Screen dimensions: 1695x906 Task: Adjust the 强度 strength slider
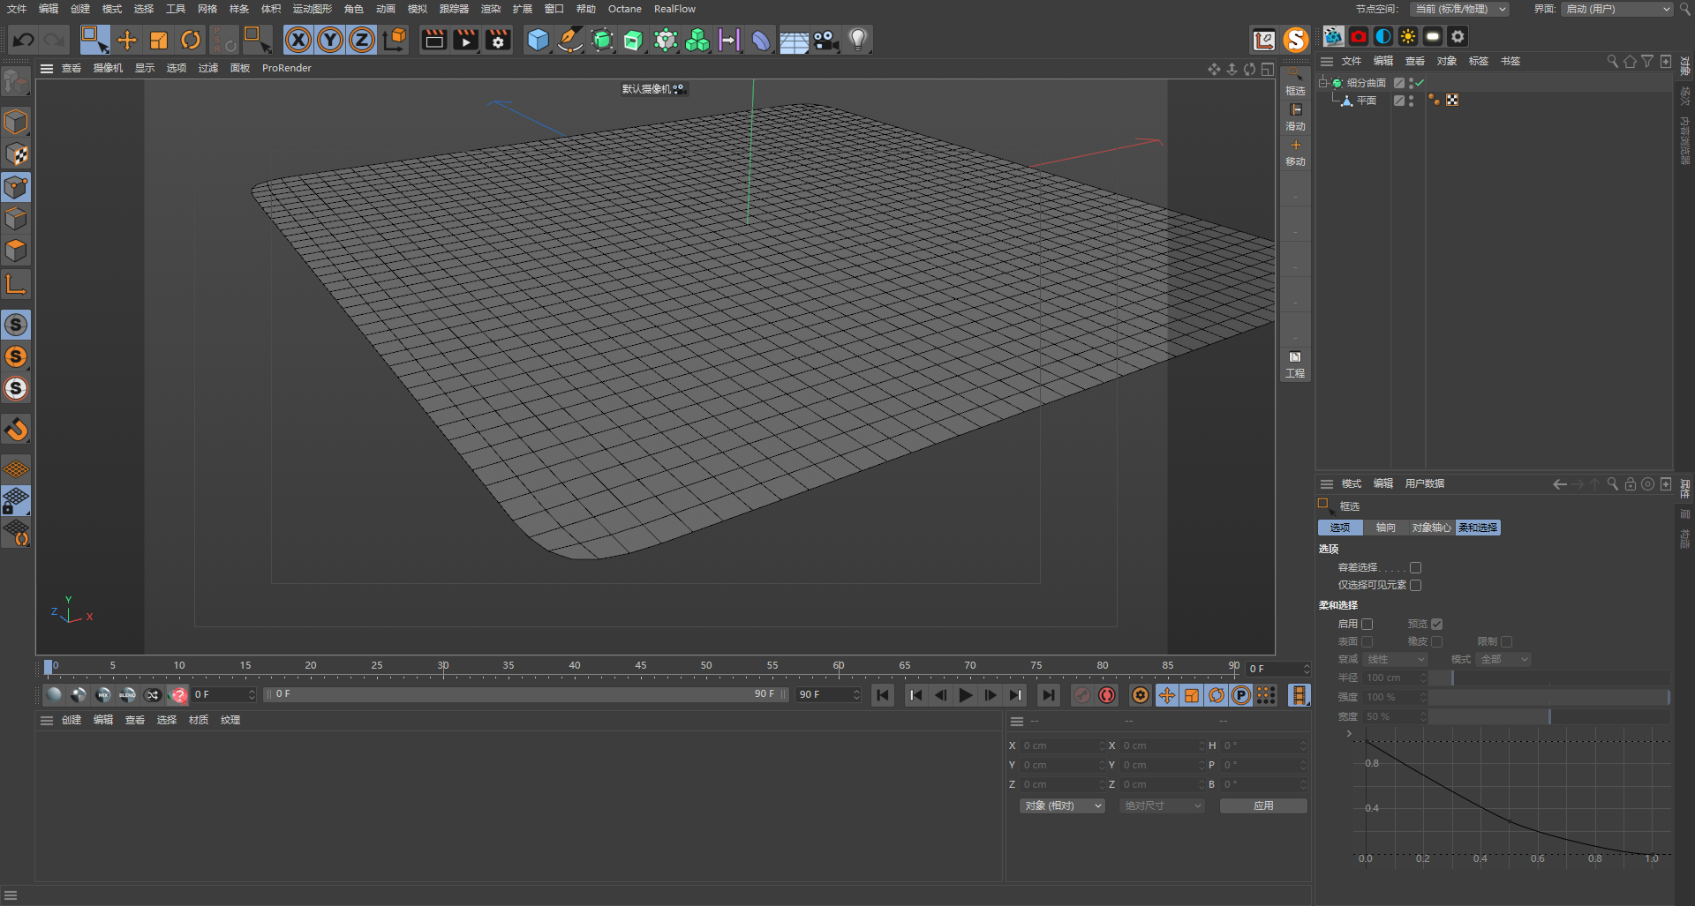pyautogui.click(x=1548, y=697)
